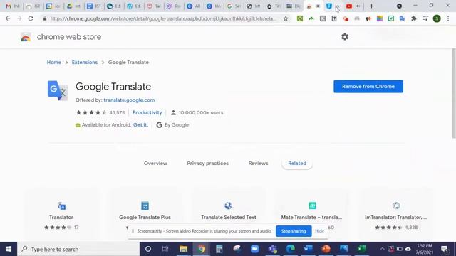Click Remove from Chrome button

point(368,87)
